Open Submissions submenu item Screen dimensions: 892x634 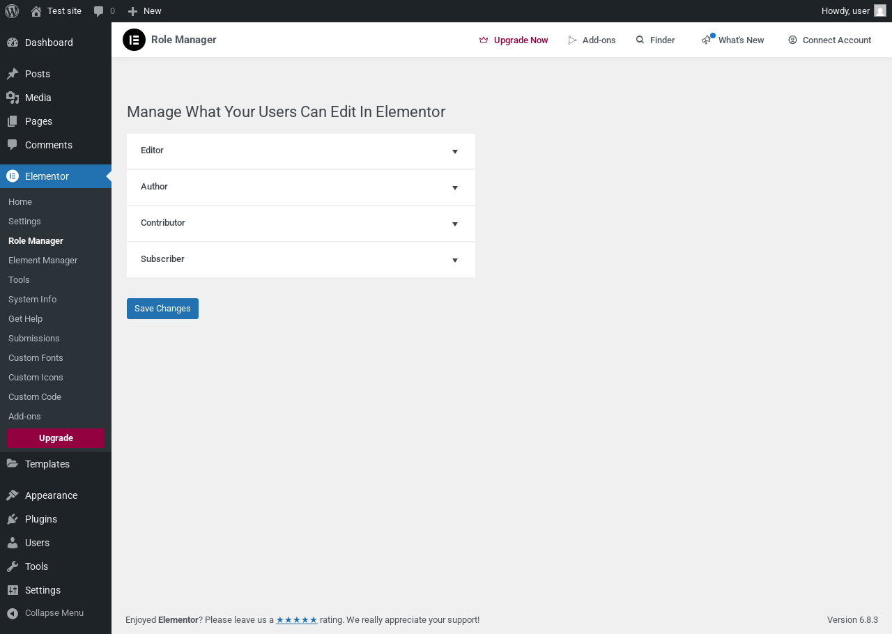click(34, 339)
